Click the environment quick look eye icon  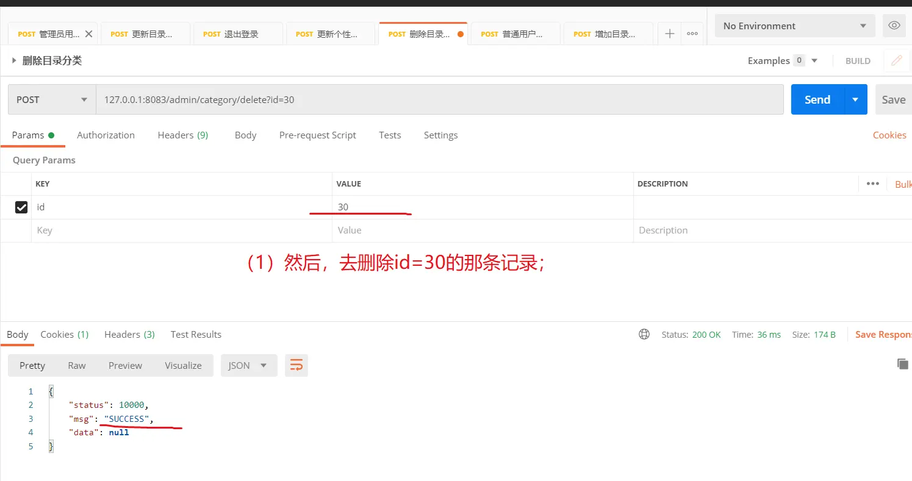click(x=894, y=26)
